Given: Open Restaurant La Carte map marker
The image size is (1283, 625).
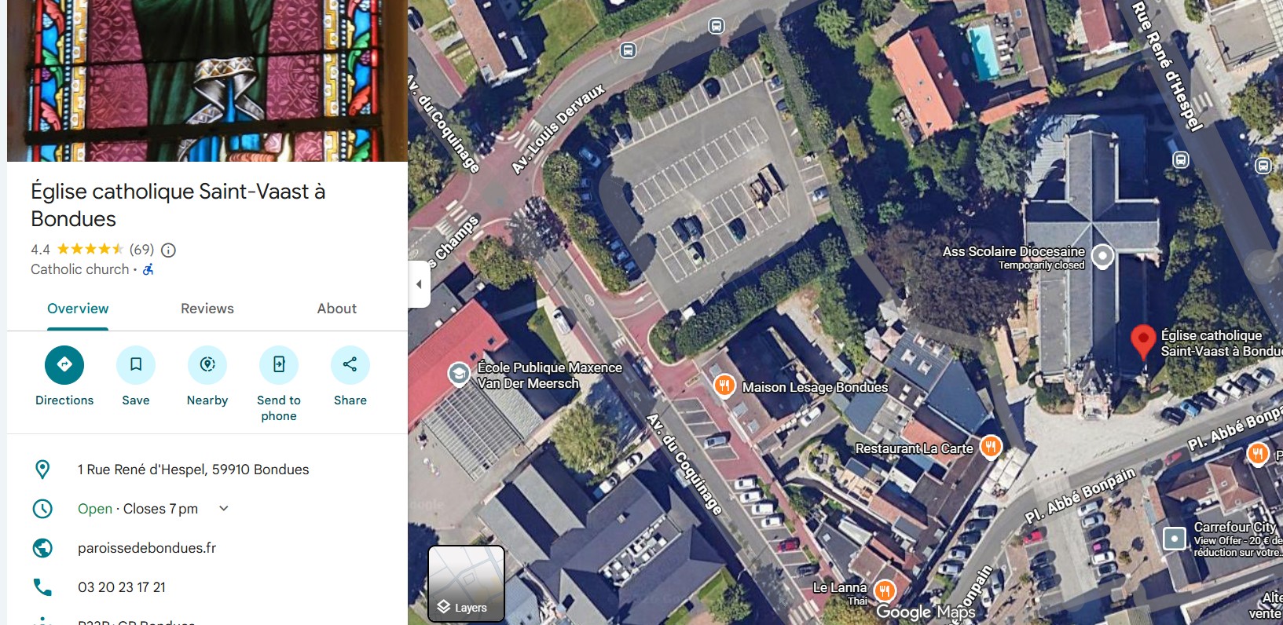Looking at the screenshot, I should click(x=991, y=447).
